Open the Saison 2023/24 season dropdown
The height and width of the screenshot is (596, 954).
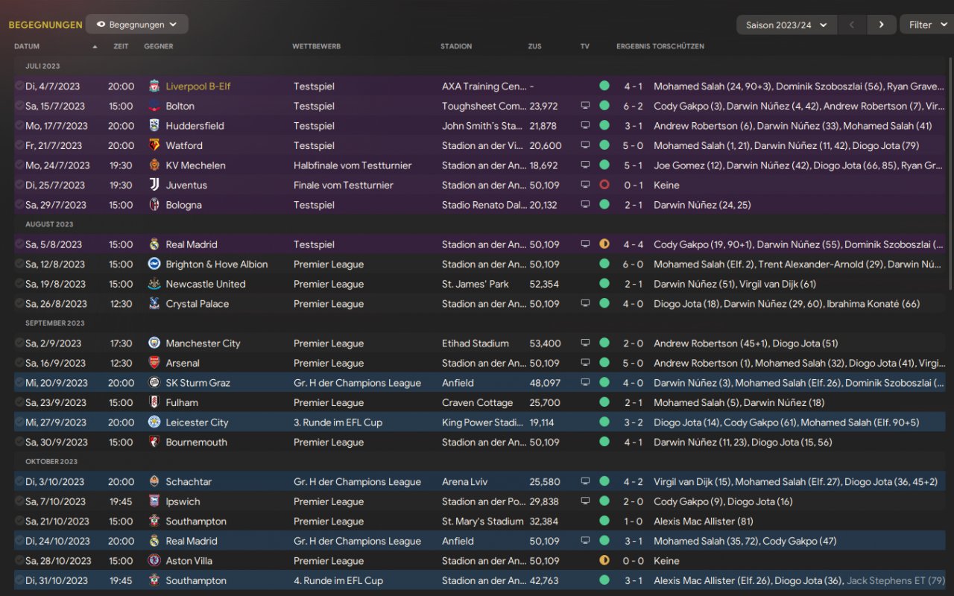pos(786,25)
